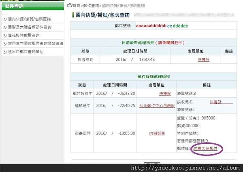Select 進出口郵件查詢單位 in the sidebar
Image resolution: width=243 pixels, height=172 pixels.
pos(26,52)
